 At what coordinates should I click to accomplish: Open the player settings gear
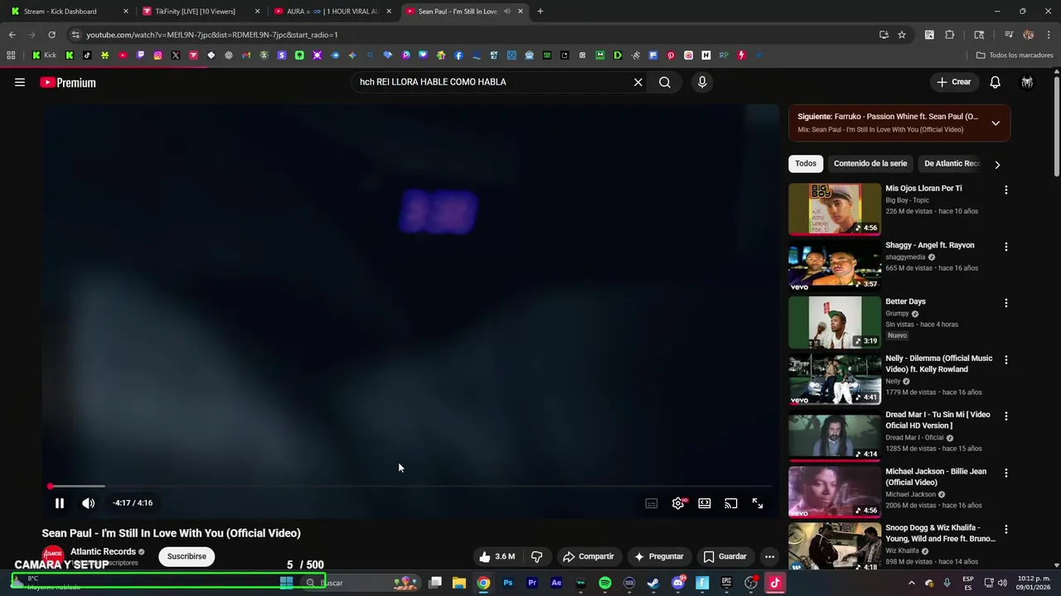678,503
